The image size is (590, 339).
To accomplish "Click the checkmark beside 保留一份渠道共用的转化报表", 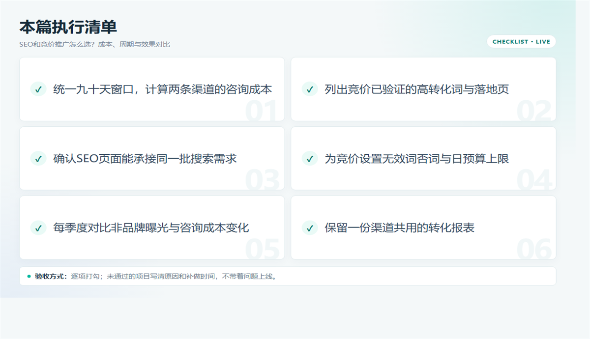I will 310,228.
